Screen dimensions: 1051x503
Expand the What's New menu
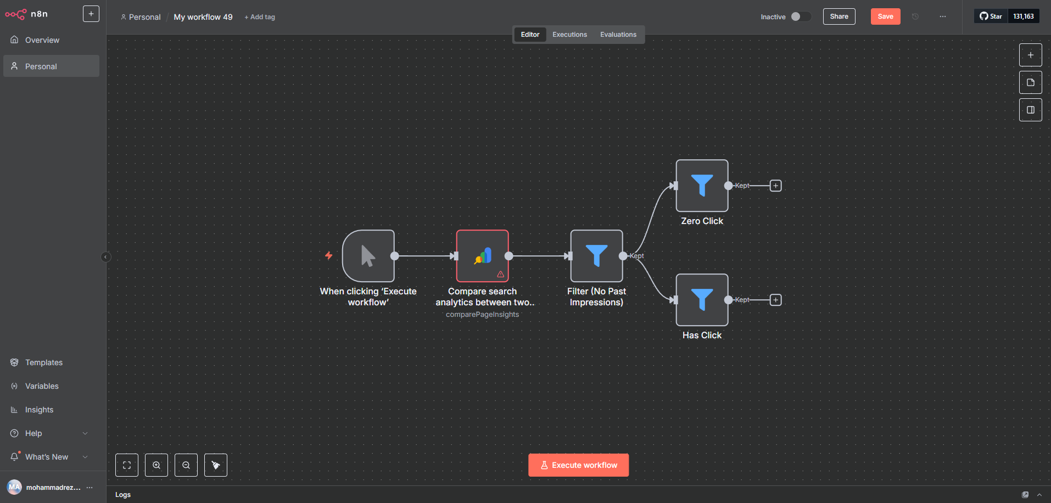pyautogui.click(x=85, y=457)
